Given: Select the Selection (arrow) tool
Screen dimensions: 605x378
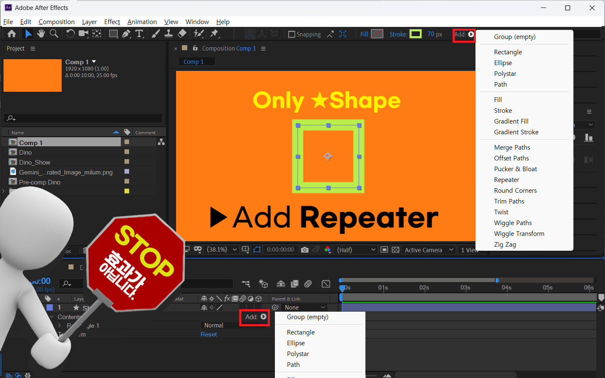Looking at the screenshot, I should tap(28, 34).
